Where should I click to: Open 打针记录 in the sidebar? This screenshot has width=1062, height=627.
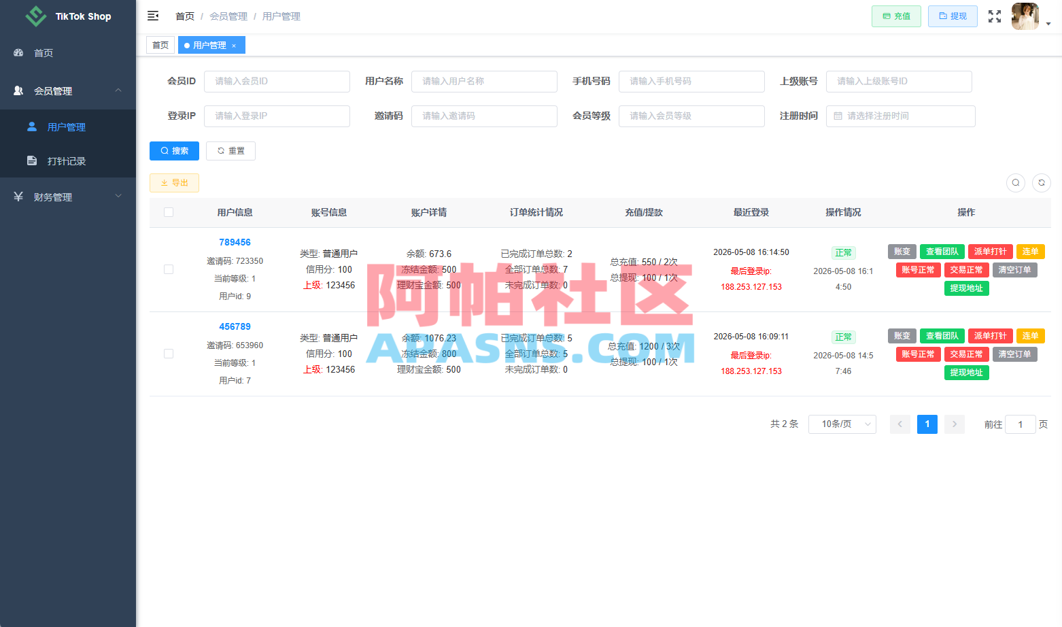click(x=68, y=160)
